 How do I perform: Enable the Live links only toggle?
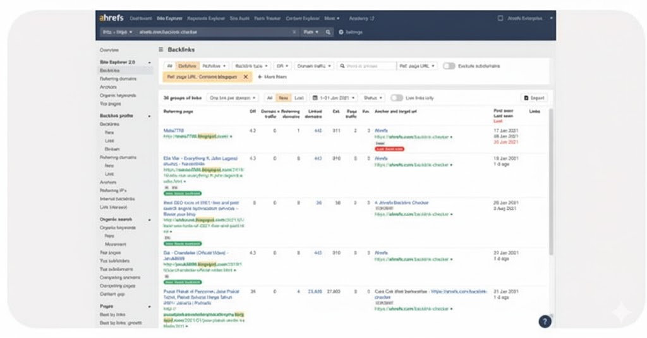(x=397, y=98)
